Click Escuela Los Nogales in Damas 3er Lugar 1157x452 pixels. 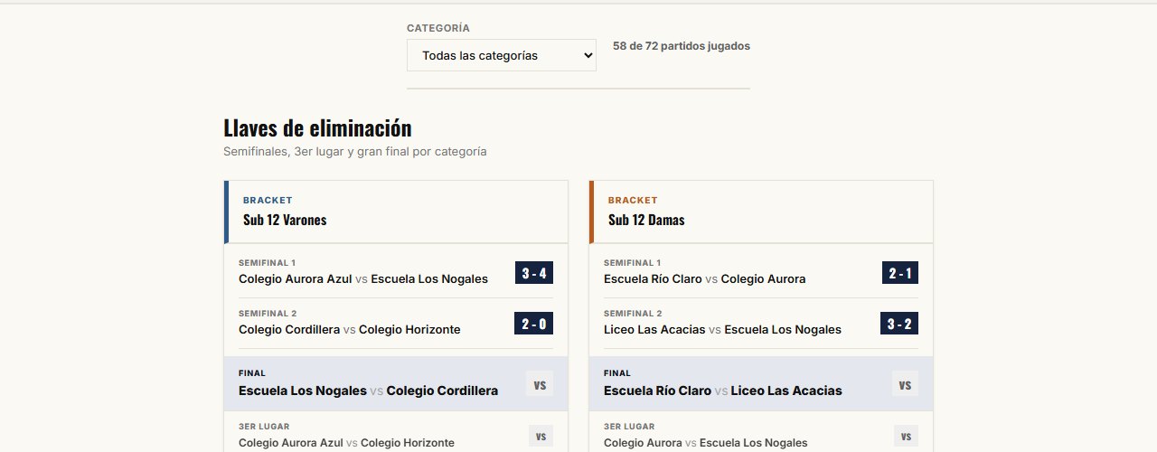point(753,443)
